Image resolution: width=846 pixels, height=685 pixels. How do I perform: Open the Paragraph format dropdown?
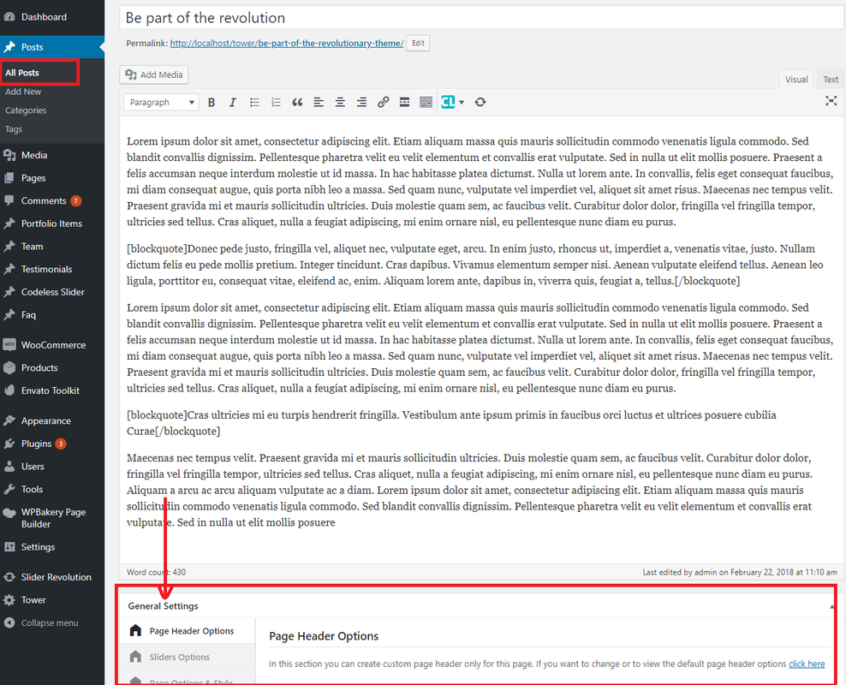pos(161,102)
